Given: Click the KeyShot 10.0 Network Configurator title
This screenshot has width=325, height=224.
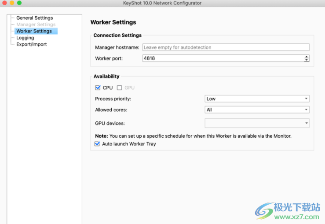Looking at the screenshot, I should pos(162,3).
